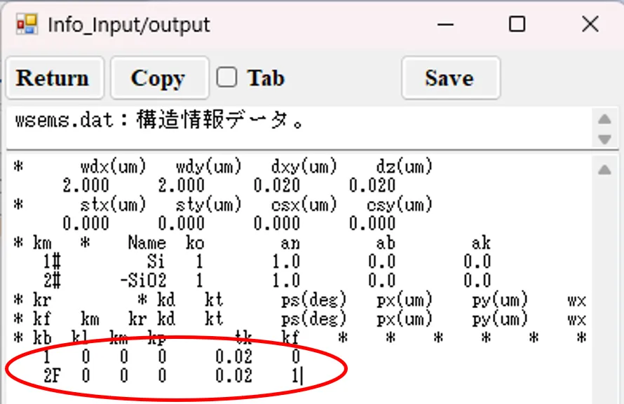Click the py(um) header in kf line
Screen dimensions: 624x404
[x=500, y=319]
